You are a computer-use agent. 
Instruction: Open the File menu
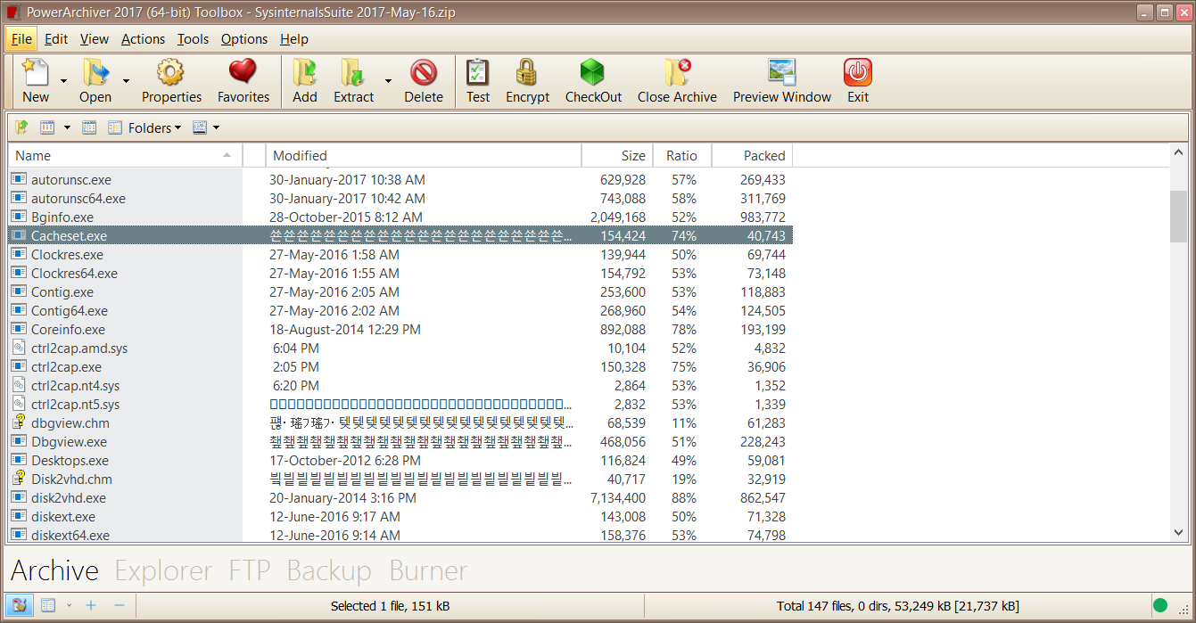tap(21, 38)
